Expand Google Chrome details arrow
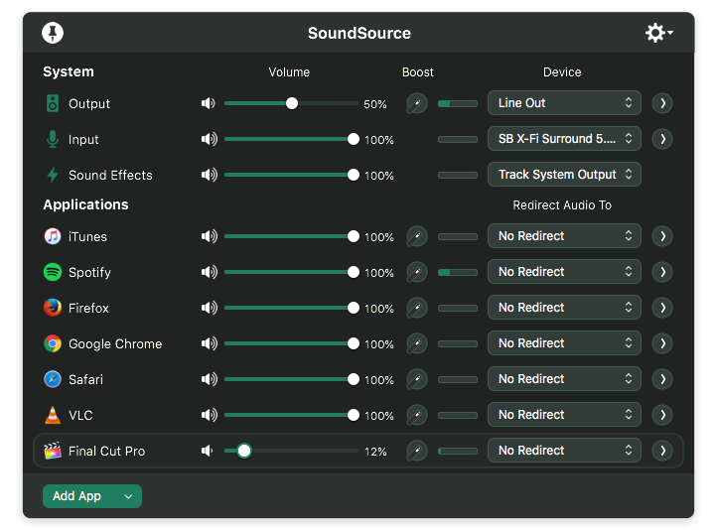 pyautogui.click(x=662, y=343)
